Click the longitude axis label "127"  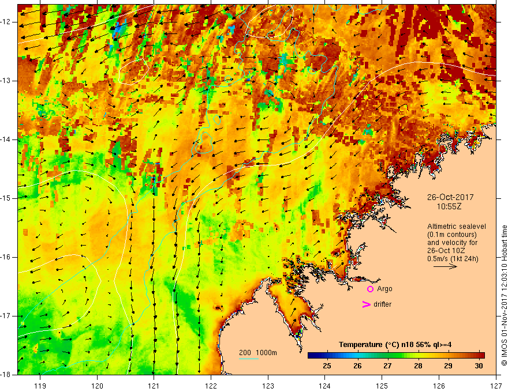(x=496, y=386)
